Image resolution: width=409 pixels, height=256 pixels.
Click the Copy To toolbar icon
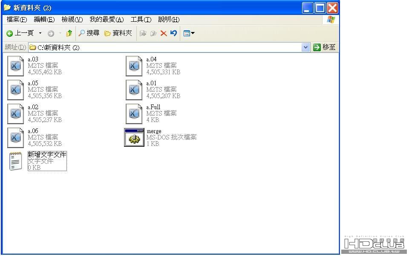(x=153, y=33)
